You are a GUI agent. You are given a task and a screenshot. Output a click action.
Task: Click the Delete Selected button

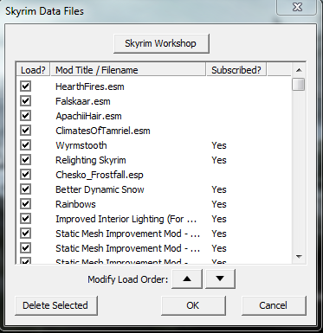[56, 305]
